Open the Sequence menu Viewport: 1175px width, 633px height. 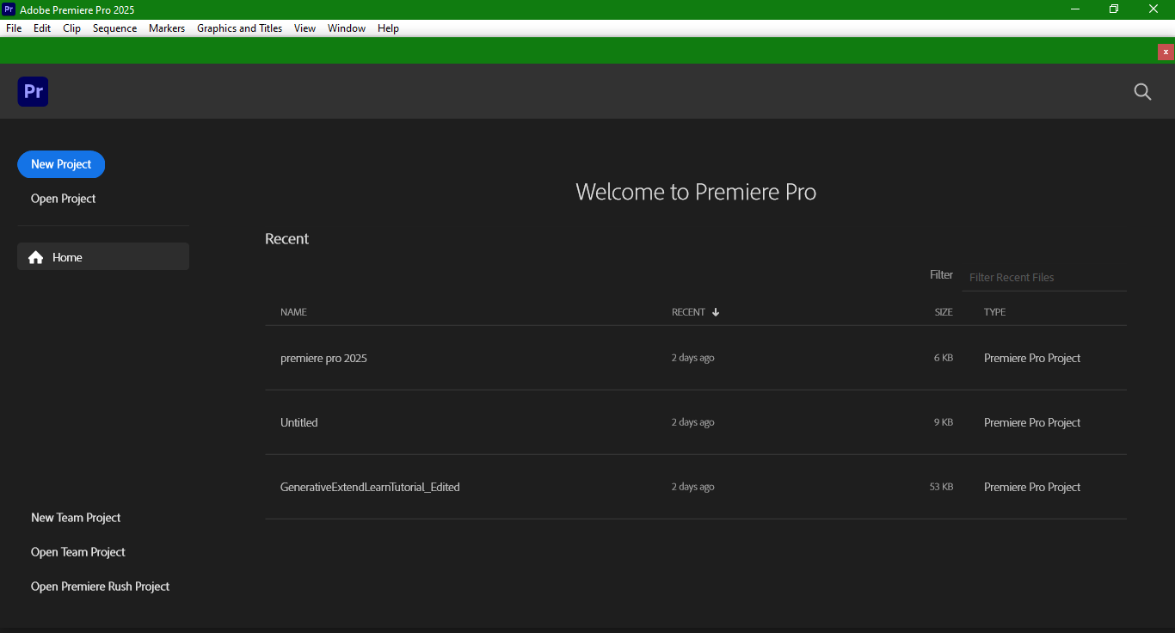click(114, 28)
